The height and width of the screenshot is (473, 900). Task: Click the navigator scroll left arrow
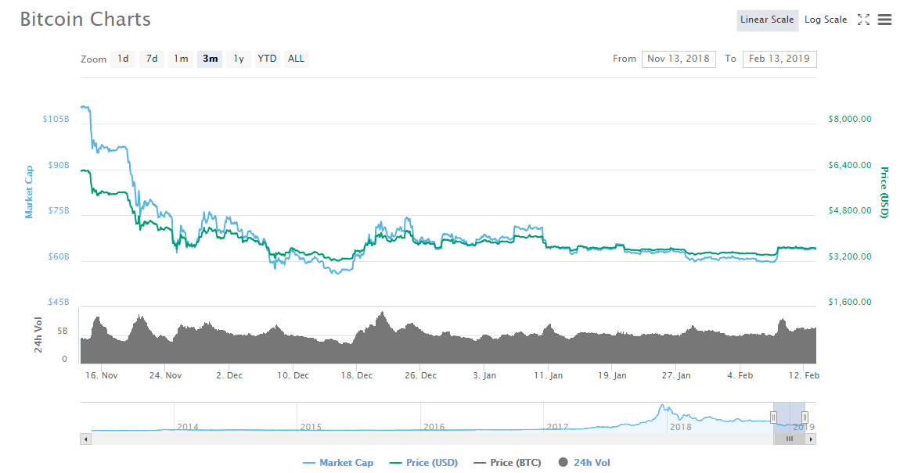(x=85, y=439)
